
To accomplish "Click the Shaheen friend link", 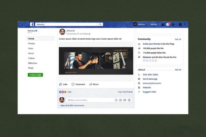I will click(x=147, y=57).
